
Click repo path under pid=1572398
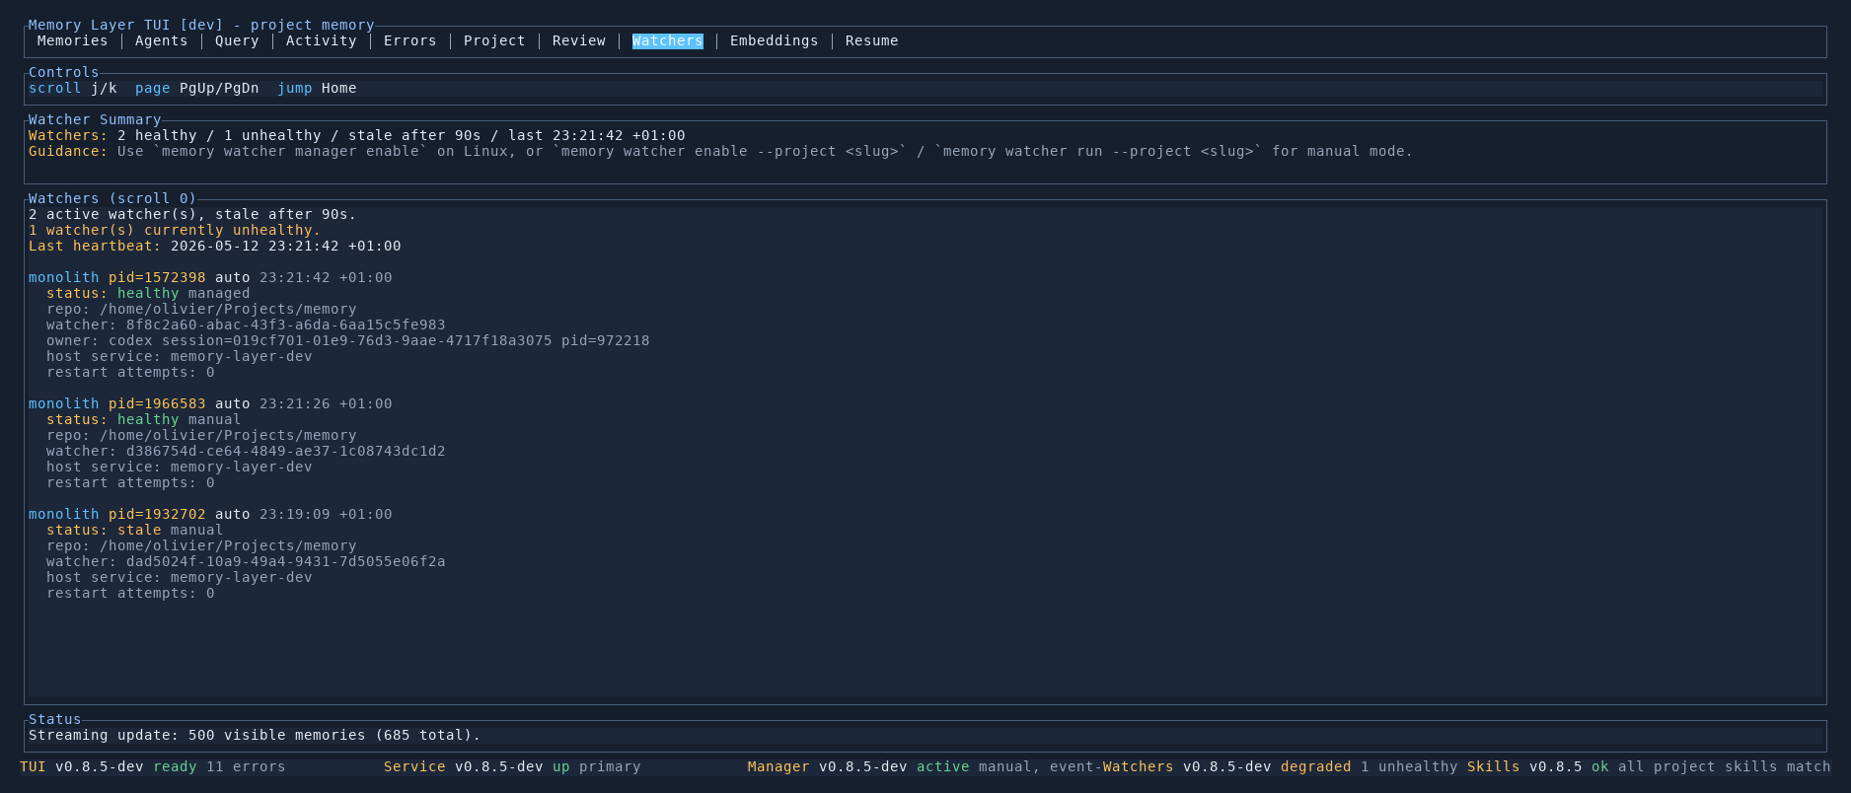pos(201,309)
